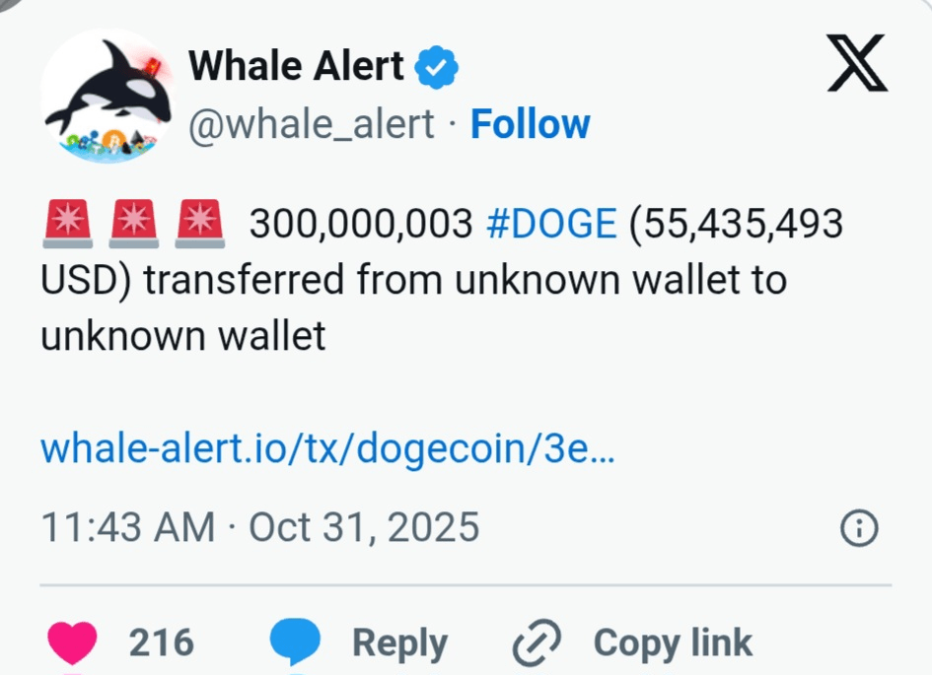
Task: Click the 11:43 AM Oct 31, 2025 timestamp
Action: point(259,527)
